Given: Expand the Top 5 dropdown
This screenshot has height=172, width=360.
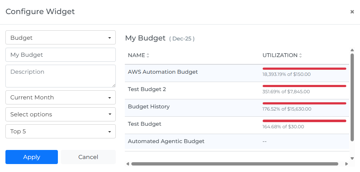Looking at the screenshot, I should (60, 132).
